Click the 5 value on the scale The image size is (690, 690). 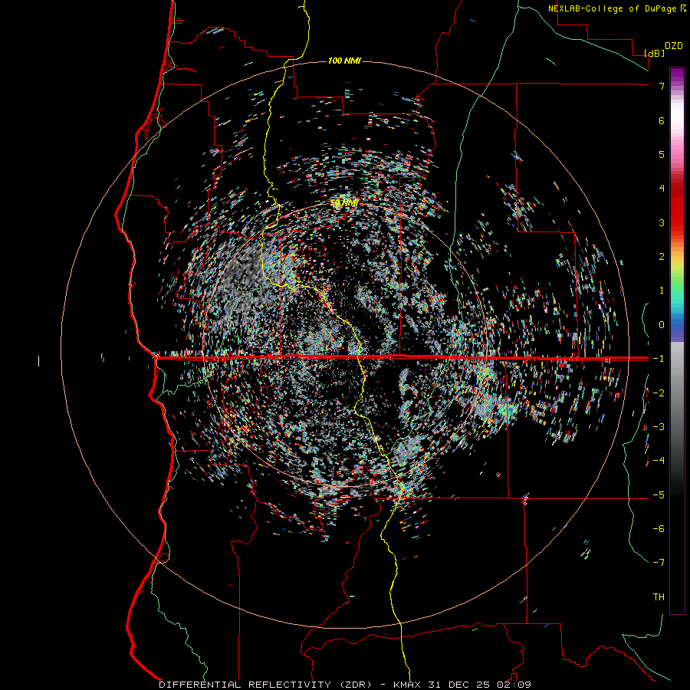(662, 154)
